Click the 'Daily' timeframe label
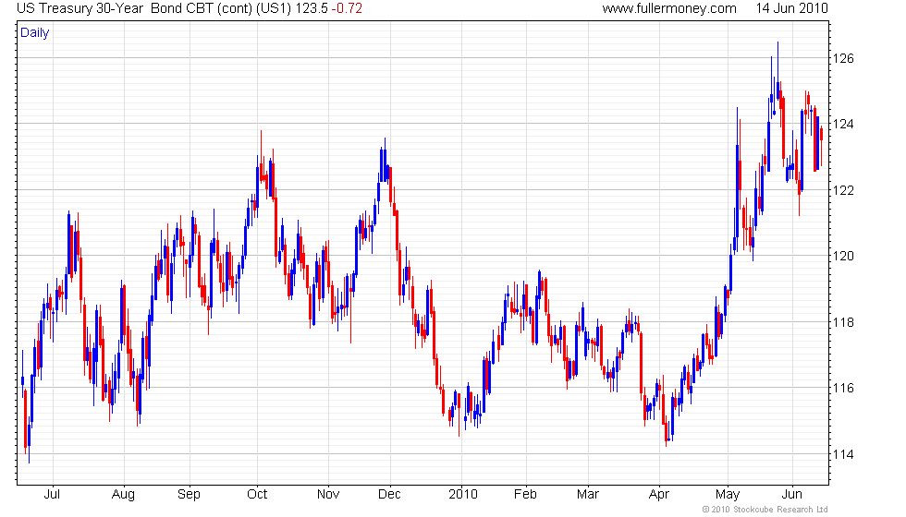Viewport: 906px width, 517px height. click(x=35, y=33)
